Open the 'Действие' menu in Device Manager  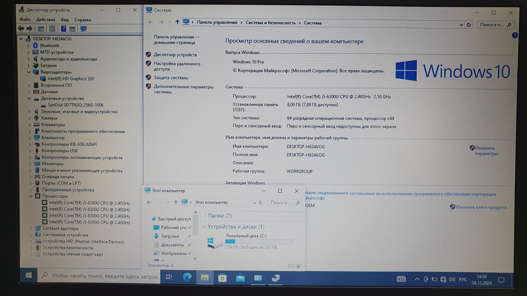(x=46, y=20)
